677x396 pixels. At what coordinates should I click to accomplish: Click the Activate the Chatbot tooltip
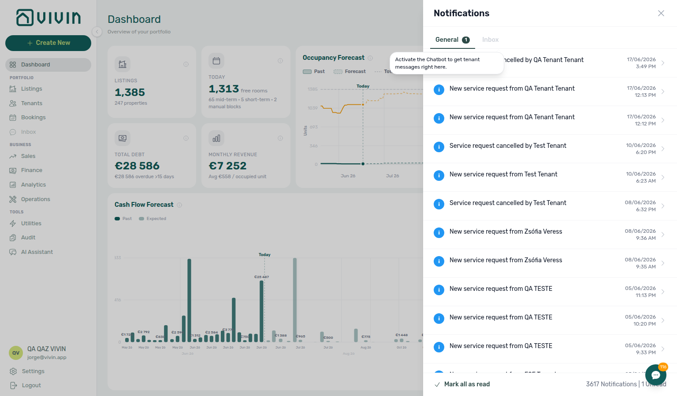[x=446, y=63]
